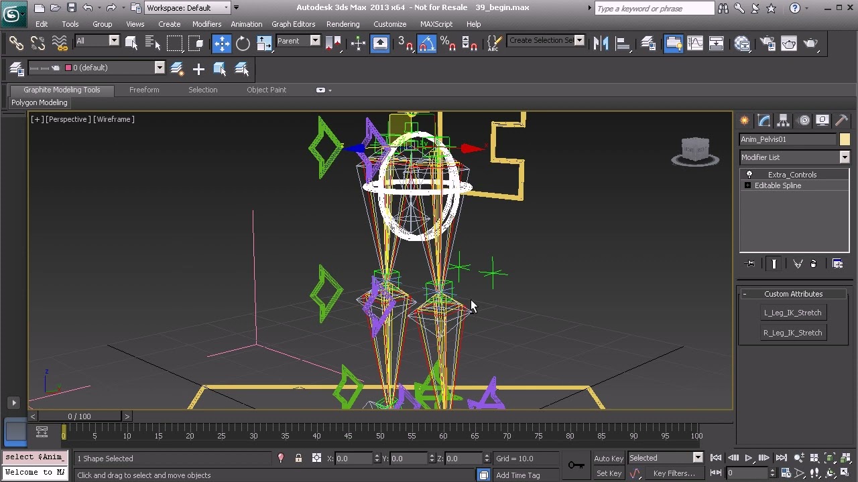Screen dimensions: 858x482
Task: Click the Mirror tool icon
Action: click(601, 44)
